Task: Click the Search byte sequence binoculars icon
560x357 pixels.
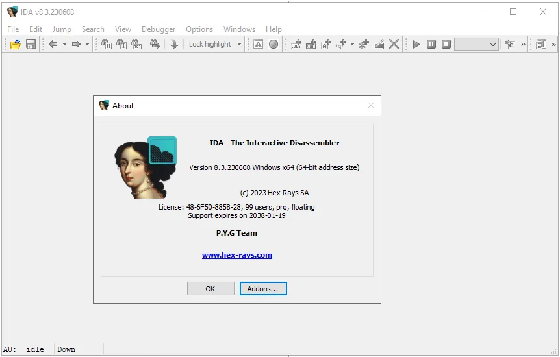Action: pyautogui.click(x=136, y=44)
